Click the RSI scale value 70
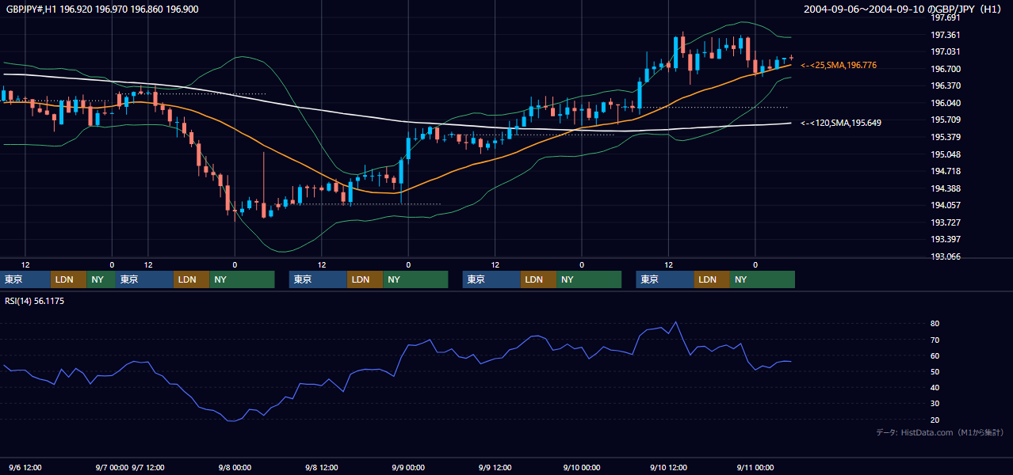The image size is (1013, 475). click(935, 340)
